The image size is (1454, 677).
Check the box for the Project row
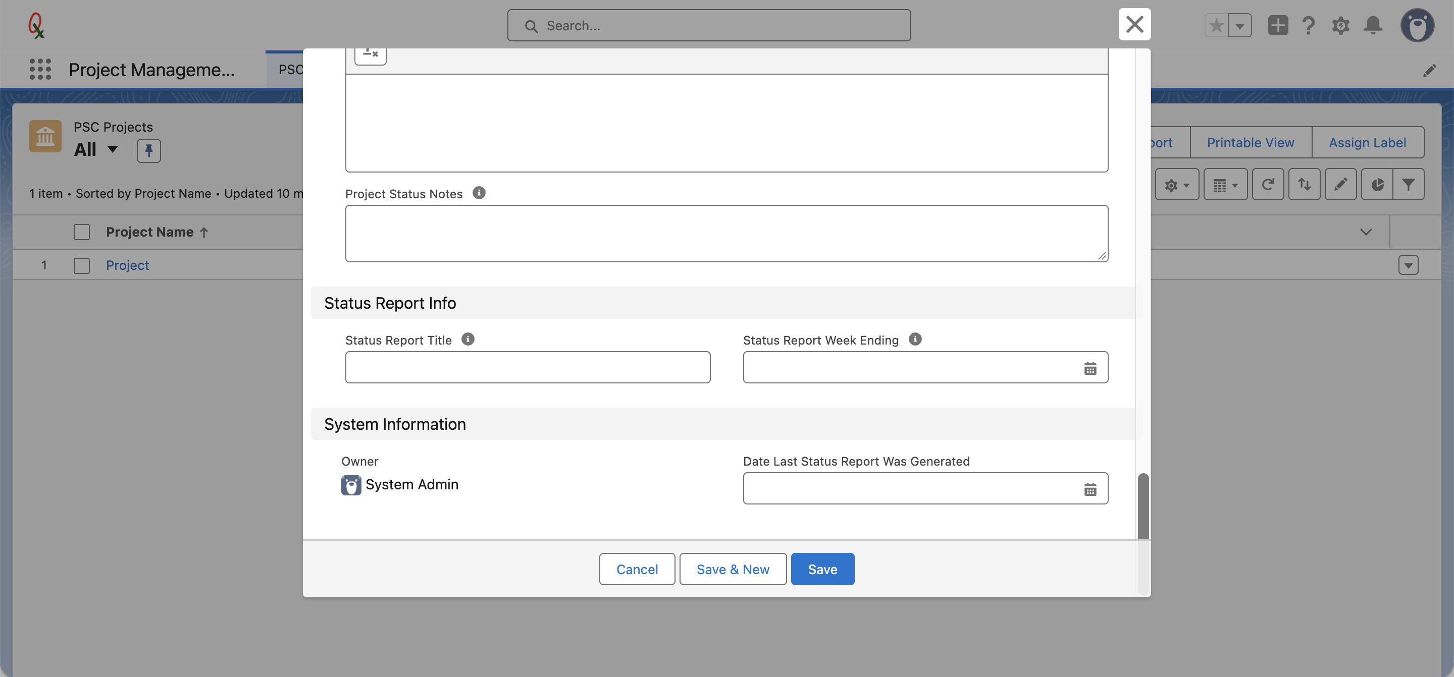click(x=82, y=265)
